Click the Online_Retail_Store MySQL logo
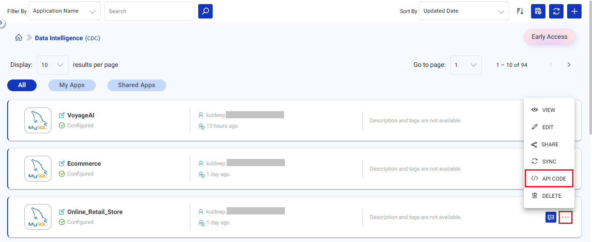The width and height of the screenshot is (592, 242). coord(37,217)
